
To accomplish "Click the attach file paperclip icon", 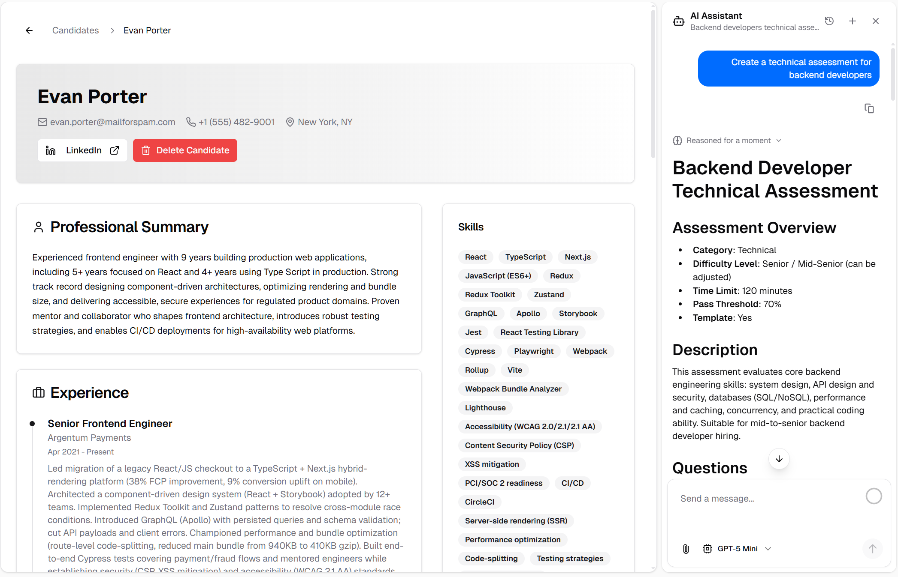I will [x=686, y=549].
